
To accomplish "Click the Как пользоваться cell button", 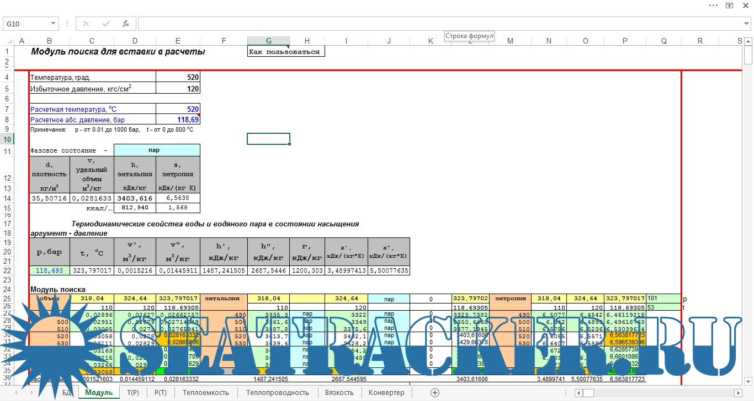I will click(x=285, y=52).
